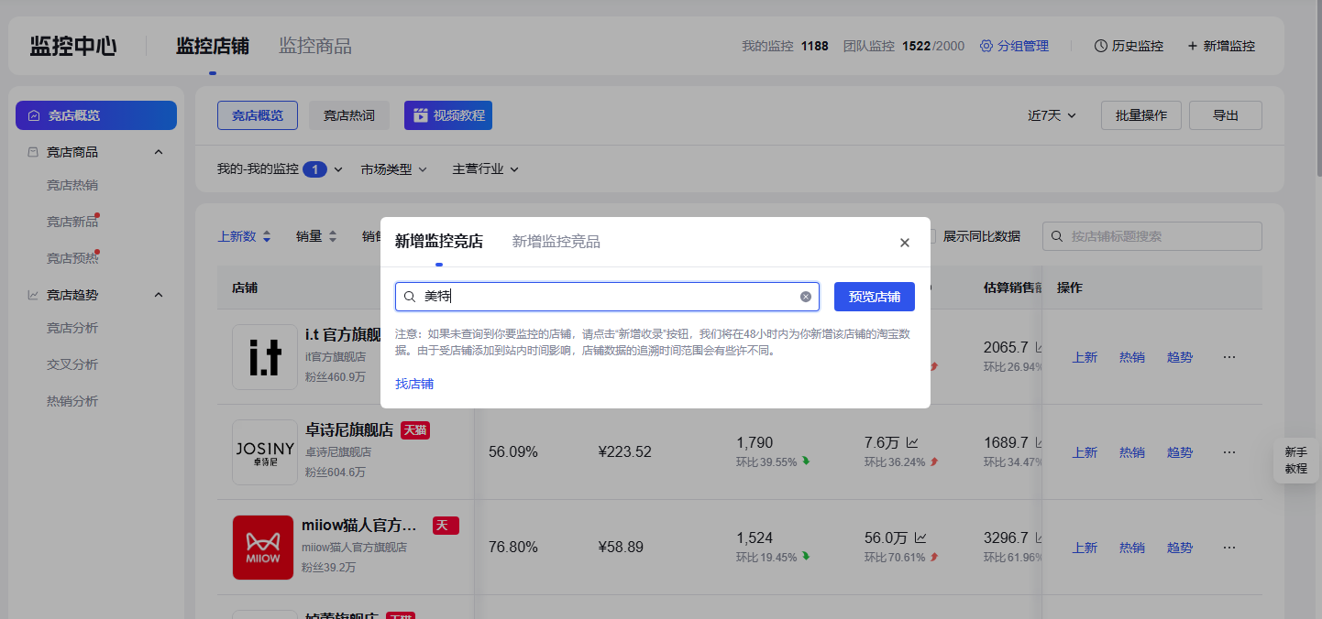The height and width of the screenshot is (619, 1322).
Task: Click the 美特 search input field
Action: (607, 297)
